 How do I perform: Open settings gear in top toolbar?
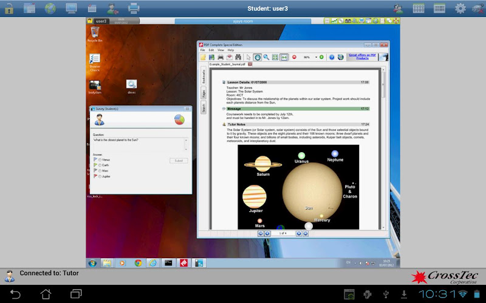coord(460,8)
